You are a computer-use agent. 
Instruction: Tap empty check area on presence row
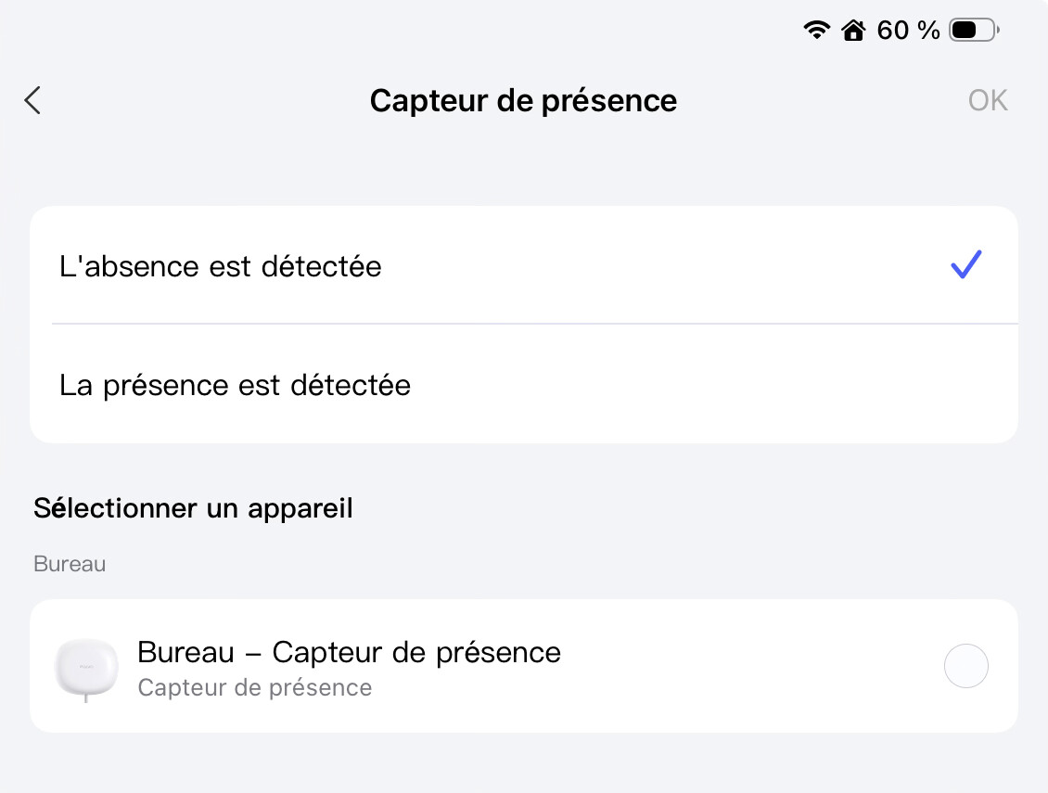pos(965,385)
